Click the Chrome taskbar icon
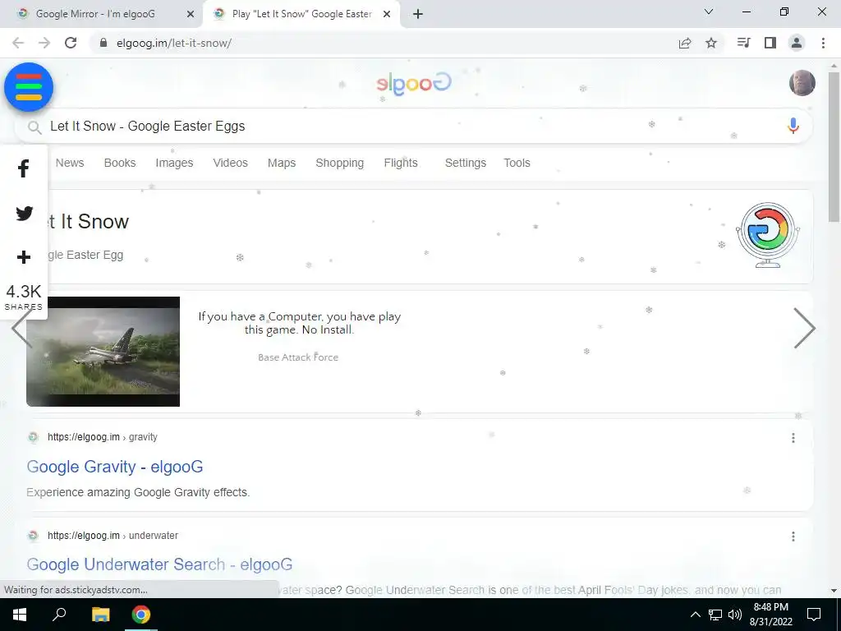 (x=141, y=615)
